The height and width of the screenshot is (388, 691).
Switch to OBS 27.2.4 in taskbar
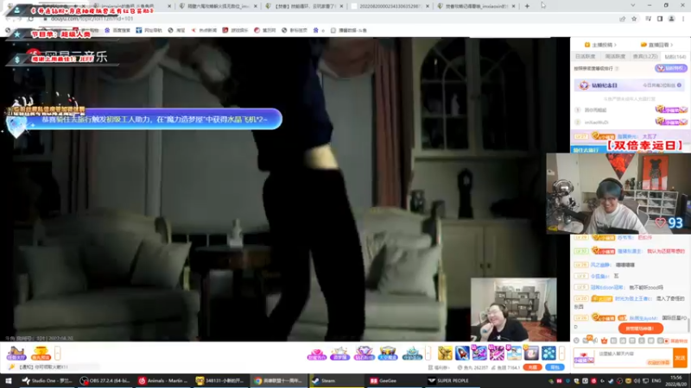point(105,380)
